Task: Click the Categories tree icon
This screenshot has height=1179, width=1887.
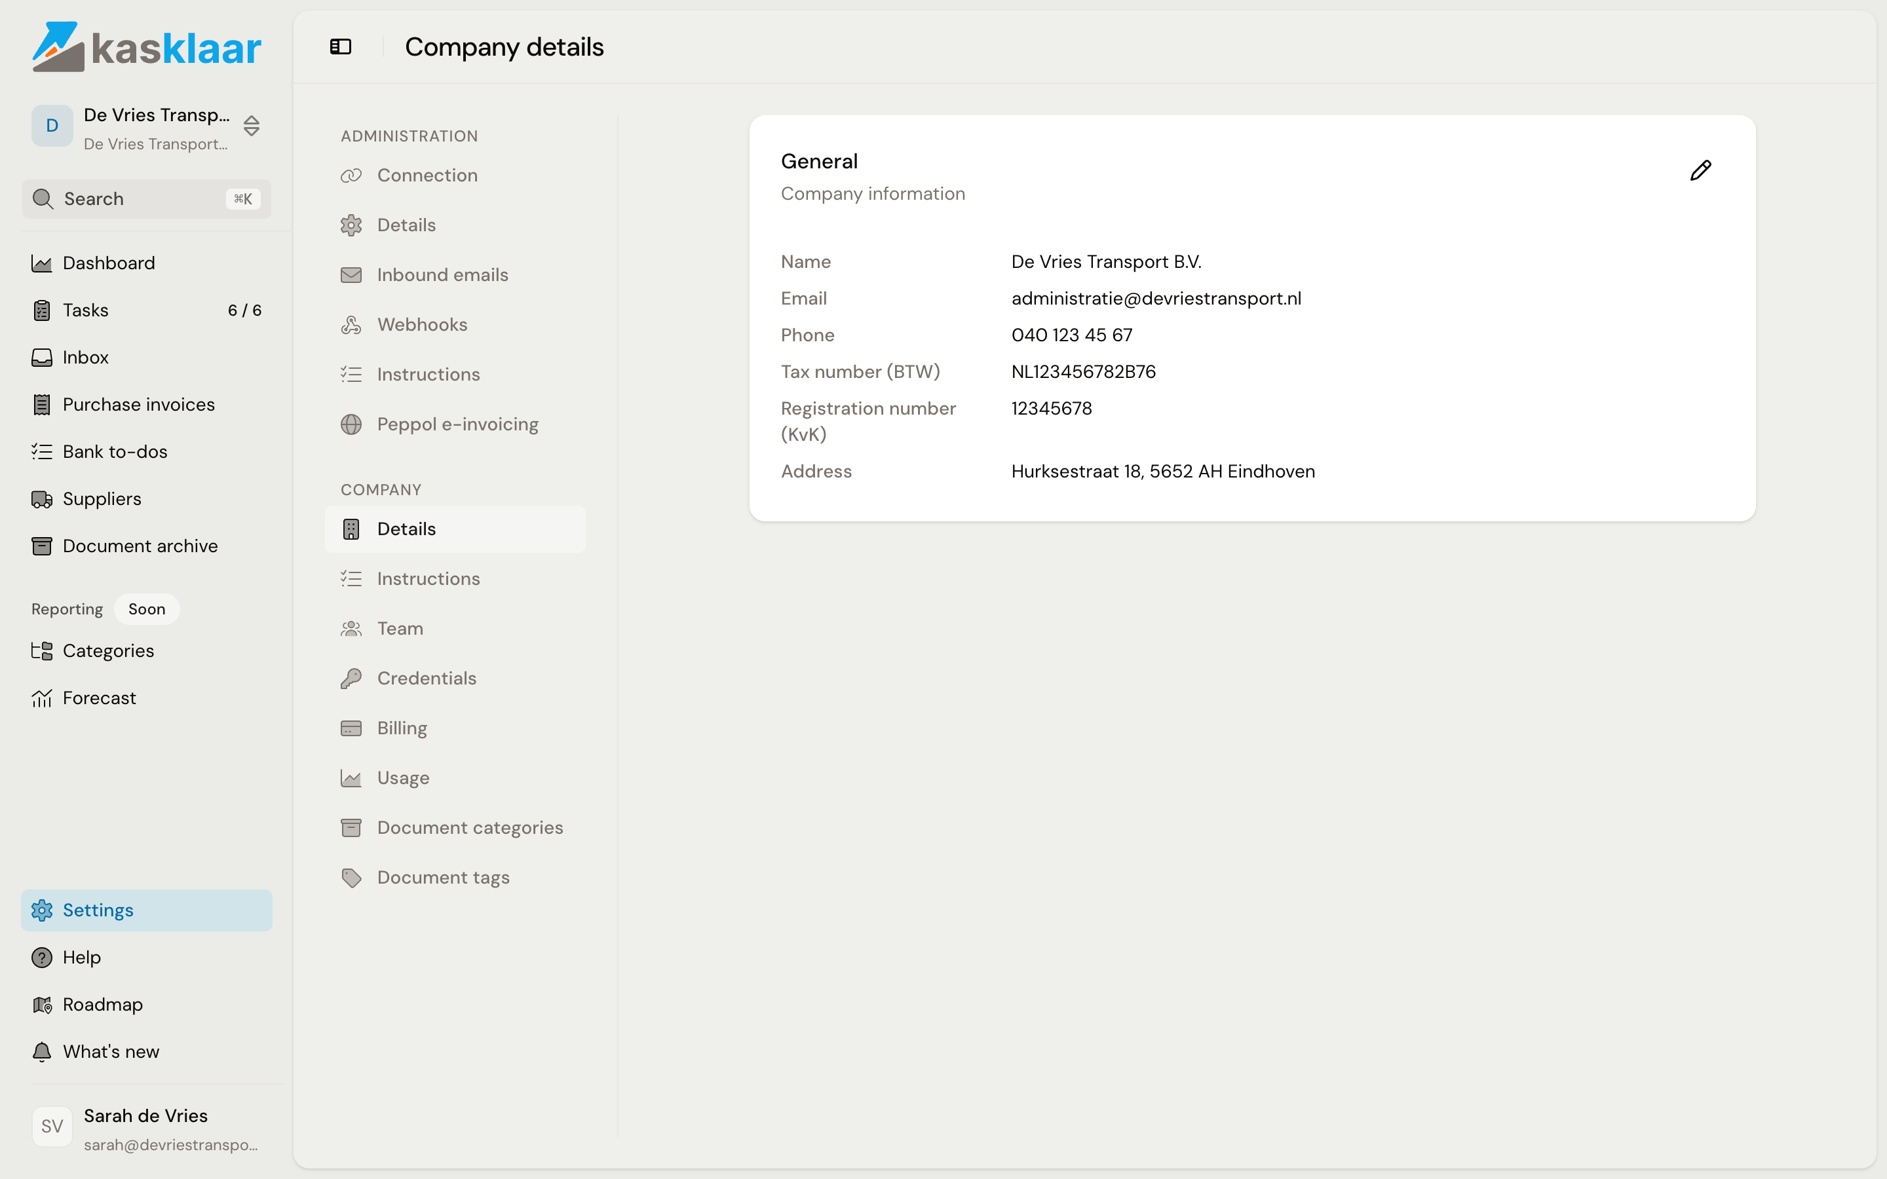Action: 41,651
